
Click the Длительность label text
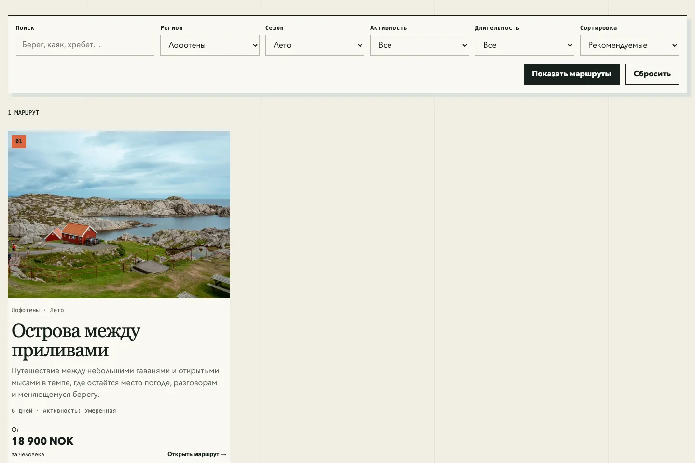(497, 28)
